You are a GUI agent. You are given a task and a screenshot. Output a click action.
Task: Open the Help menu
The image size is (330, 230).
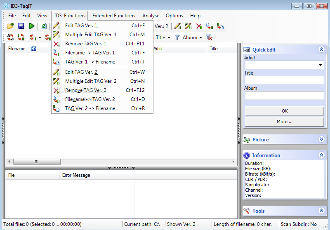pos(195,16)
